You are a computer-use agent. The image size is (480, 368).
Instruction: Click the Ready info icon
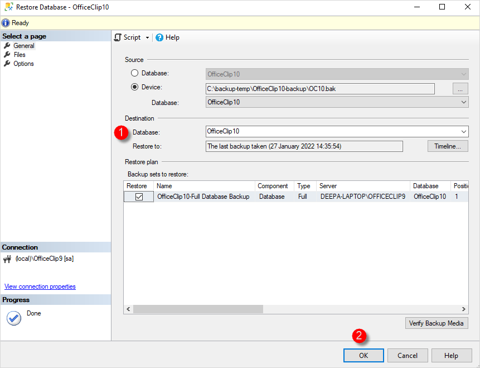coord(6,23)
